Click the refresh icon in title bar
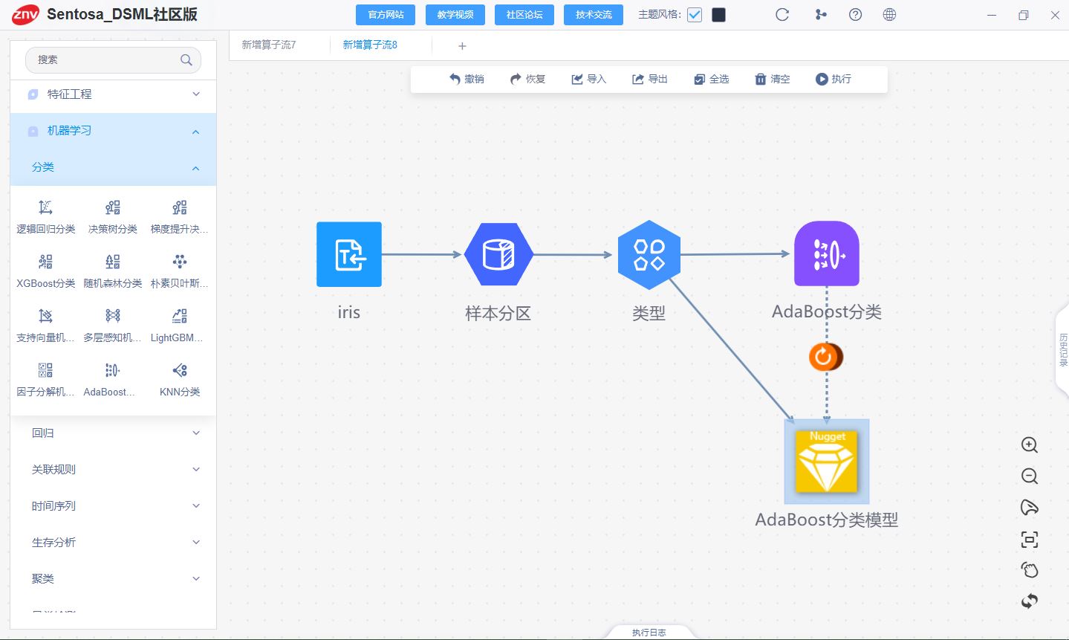The width and height of the screenshot is (1069, 640). (782, 15)
